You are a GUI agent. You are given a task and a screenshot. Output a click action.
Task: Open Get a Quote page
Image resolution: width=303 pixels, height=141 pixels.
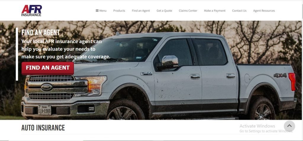click(x=164, y=11)
